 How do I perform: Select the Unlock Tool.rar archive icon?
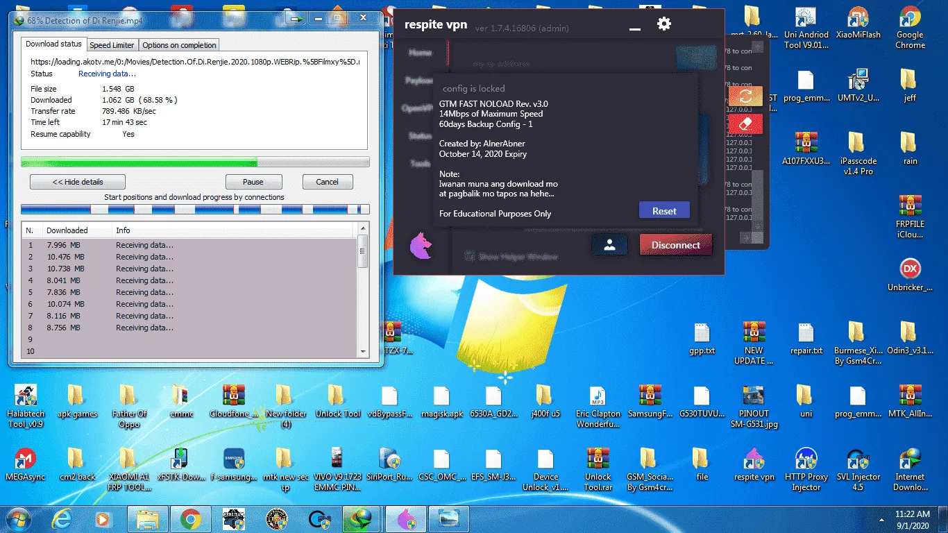pos(598,470)
